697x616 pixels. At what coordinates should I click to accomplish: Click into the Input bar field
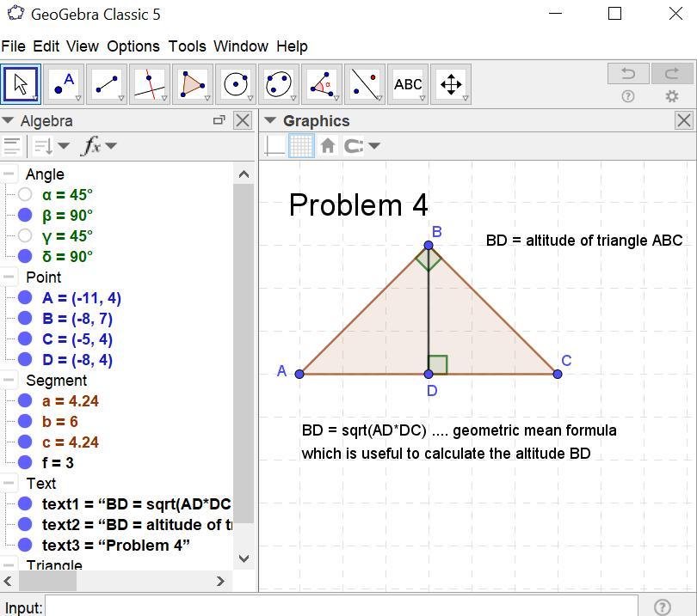(x=341, y=607)
